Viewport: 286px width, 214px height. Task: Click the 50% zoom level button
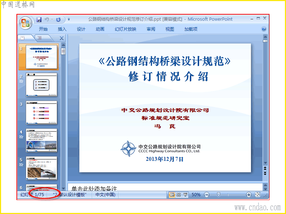tap(196, 195)
